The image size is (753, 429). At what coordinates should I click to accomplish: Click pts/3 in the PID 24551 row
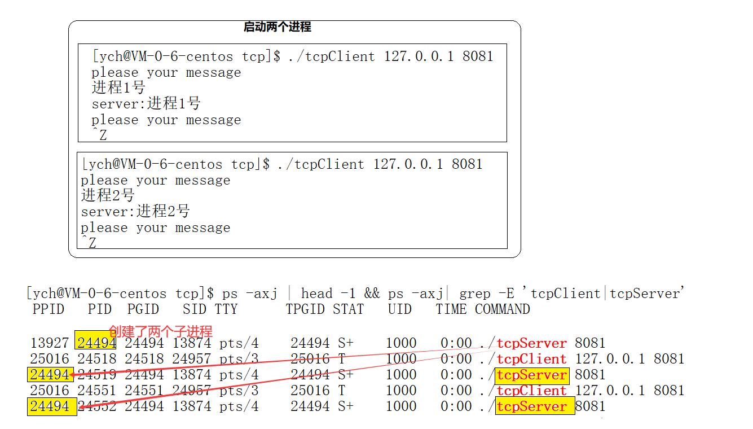(239, 391)
